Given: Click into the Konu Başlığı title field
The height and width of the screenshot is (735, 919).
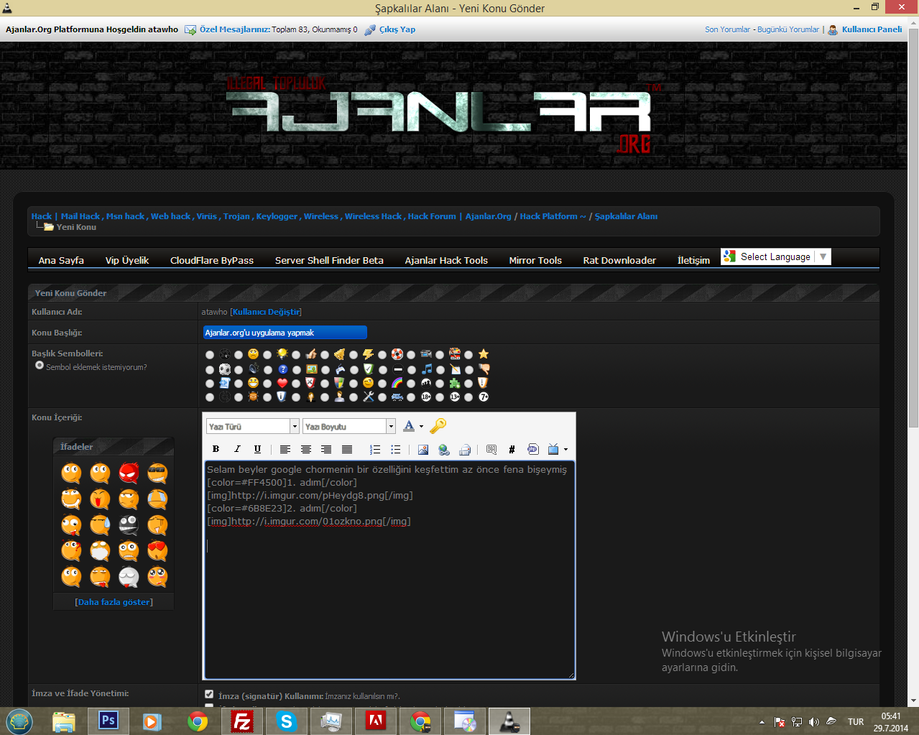Looking at the screenshot, I should (285, 333).
